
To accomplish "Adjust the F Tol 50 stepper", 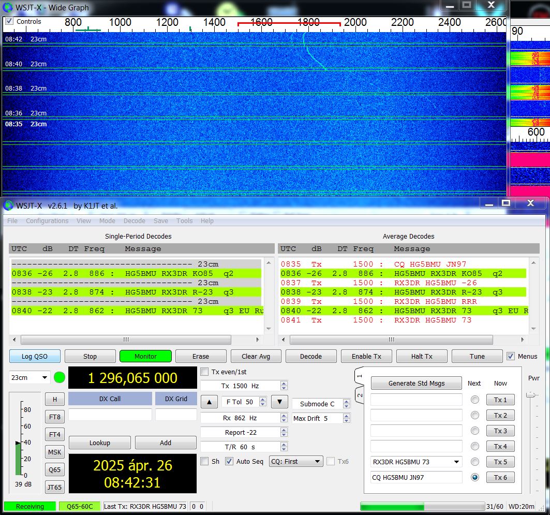I will click(x=263, y=402).
